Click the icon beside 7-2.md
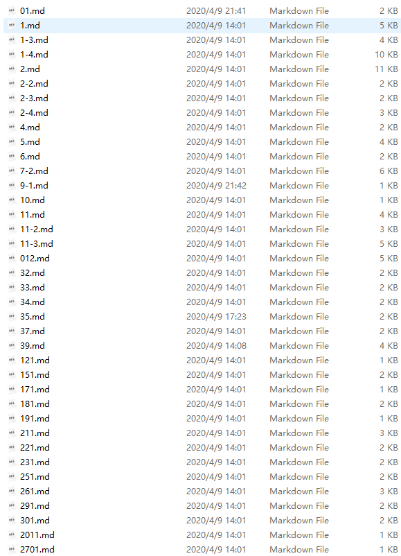Viewport: 401px width, 556px height. point(12,171)
